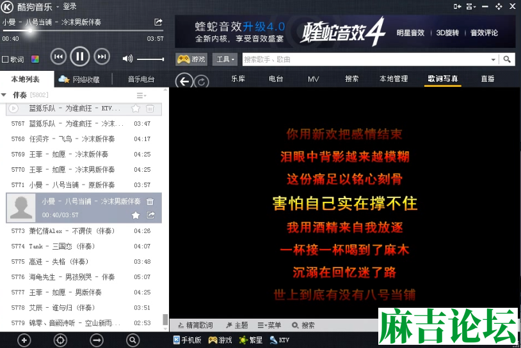This screenshot has width=521, height=348.
Task: Click the search magnifier button
Action: 507,59
